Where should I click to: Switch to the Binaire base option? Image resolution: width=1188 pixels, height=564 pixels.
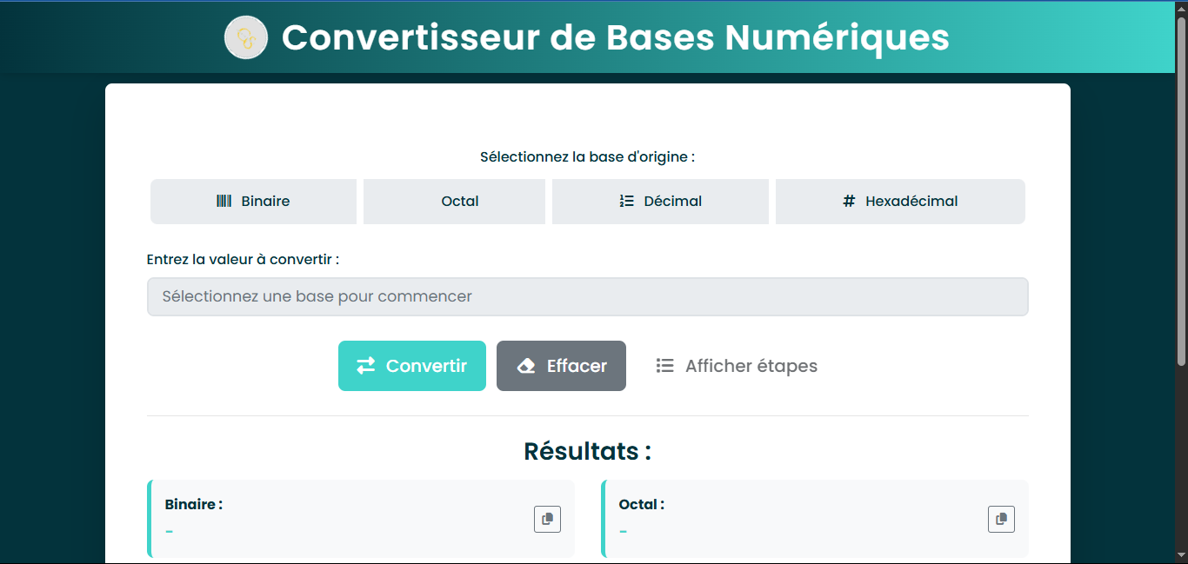(x=253, y=201)
